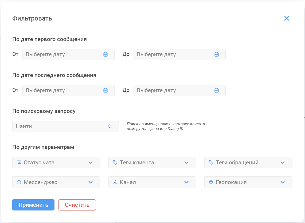Open the Теги клиента dropdown chevron

[x=186, y=163]
